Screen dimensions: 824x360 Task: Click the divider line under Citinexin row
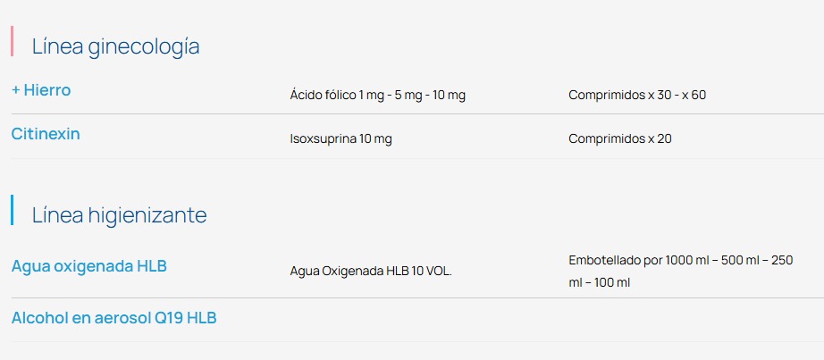click(417, 158)
